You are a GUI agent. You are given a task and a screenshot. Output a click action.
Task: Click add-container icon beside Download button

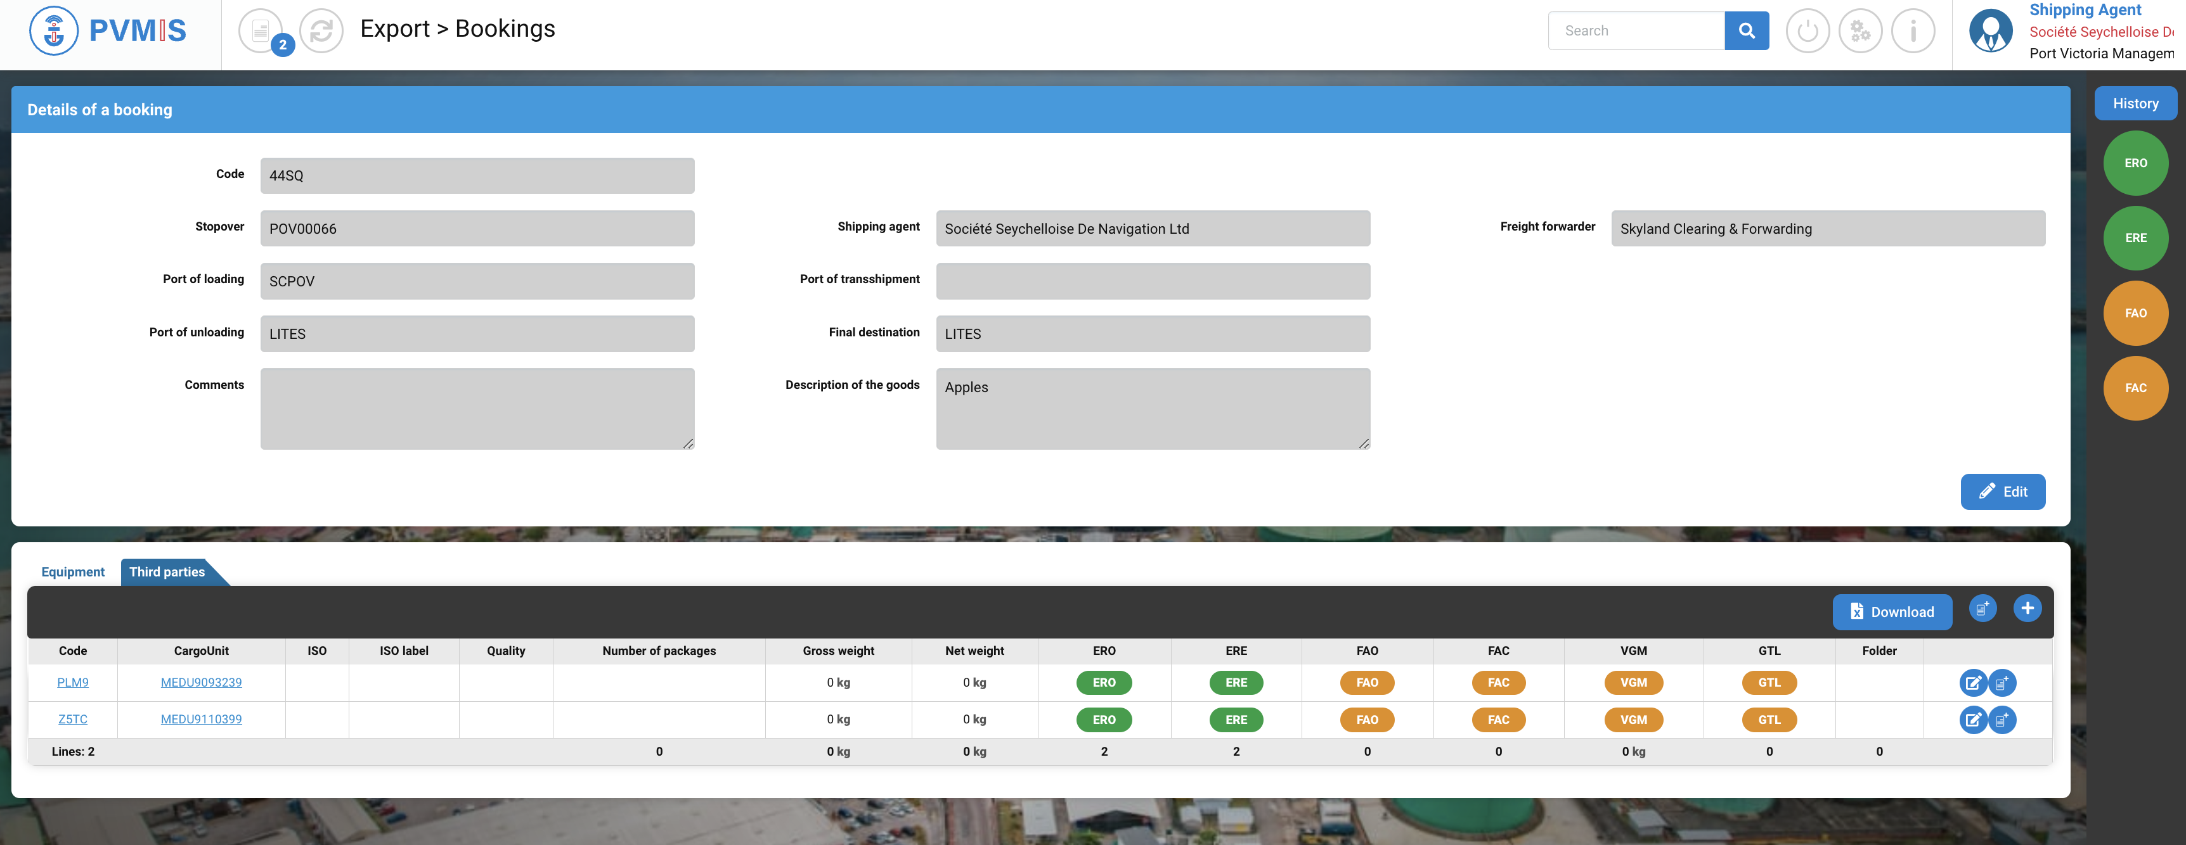pos(1982,607)
